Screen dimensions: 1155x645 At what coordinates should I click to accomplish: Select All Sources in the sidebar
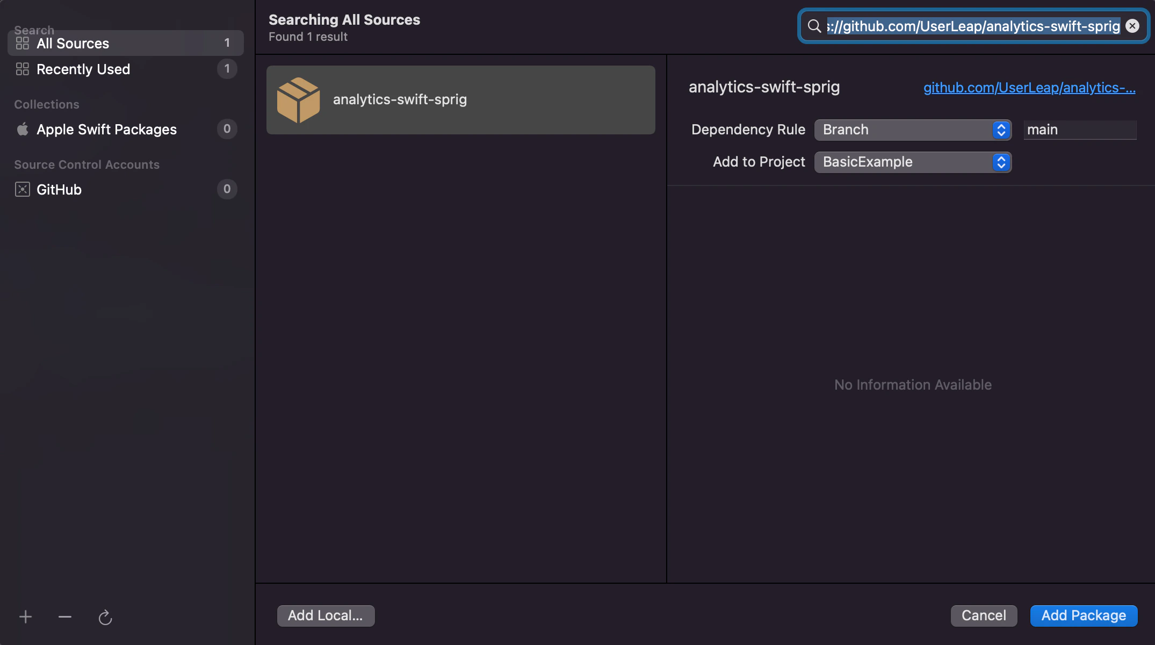126,43
